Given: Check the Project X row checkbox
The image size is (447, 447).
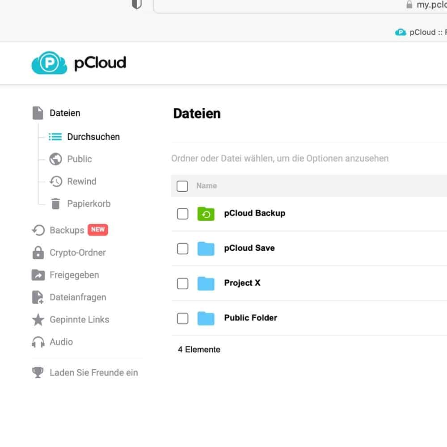Looking at the screenshot, I should (182, 284).
